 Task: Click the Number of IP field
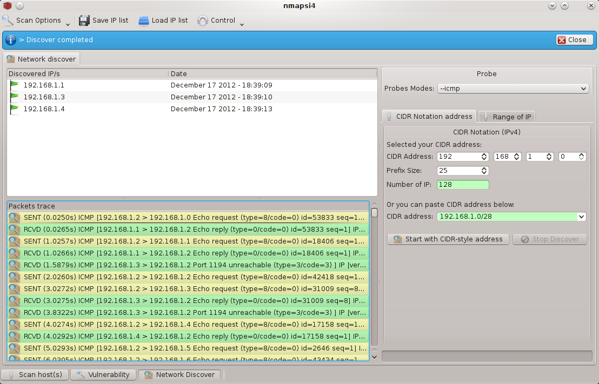click(463, 185)
